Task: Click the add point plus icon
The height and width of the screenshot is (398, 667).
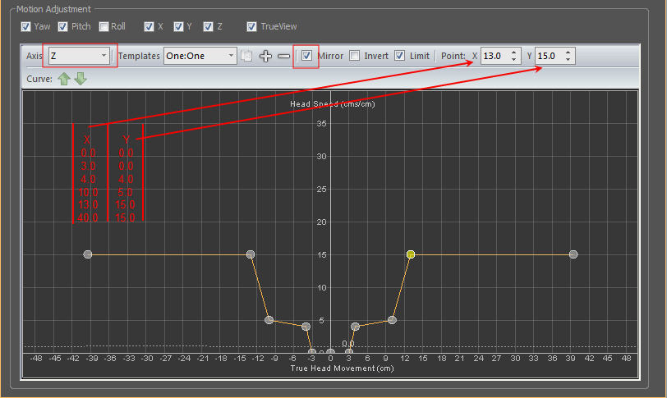Action: (x=265, y=56)
